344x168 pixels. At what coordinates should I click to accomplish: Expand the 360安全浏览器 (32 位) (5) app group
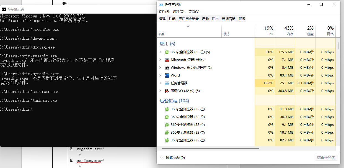tap(160, 52)
